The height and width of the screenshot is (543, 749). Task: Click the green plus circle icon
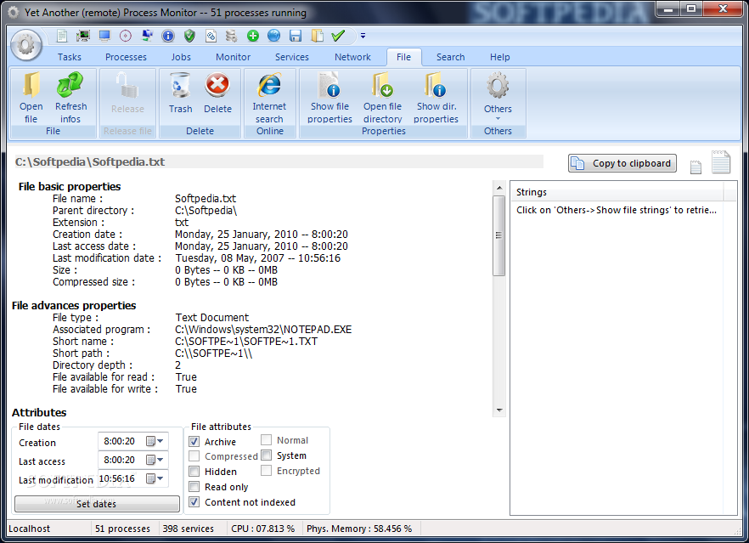253,36
